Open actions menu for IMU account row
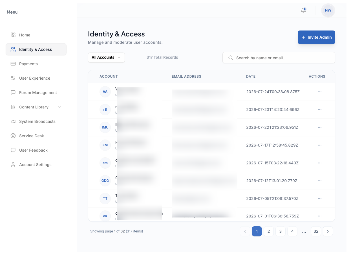 320,127
